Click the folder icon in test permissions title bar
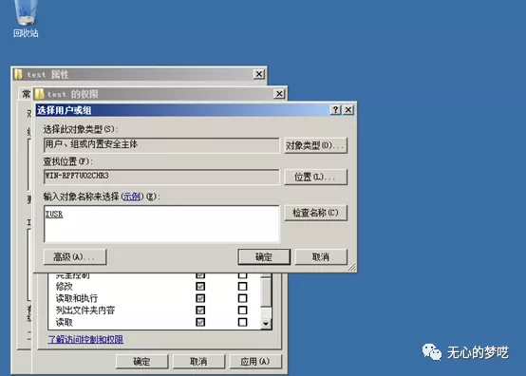Screen dimensions: 526x376 39,94
